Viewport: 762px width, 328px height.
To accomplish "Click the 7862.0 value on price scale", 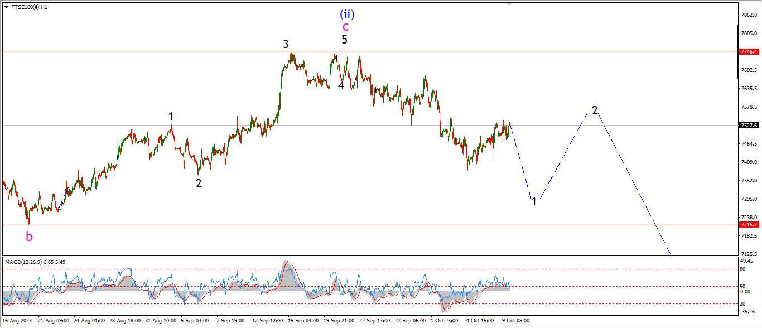I will (749, 15).
